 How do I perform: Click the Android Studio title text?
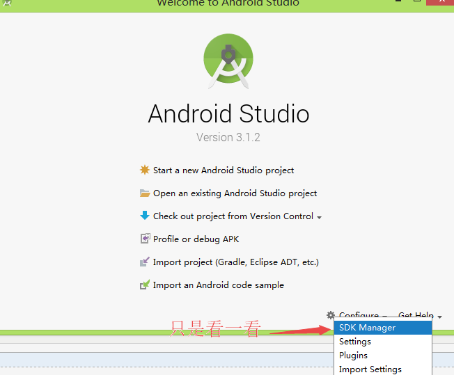pos(228,113)
